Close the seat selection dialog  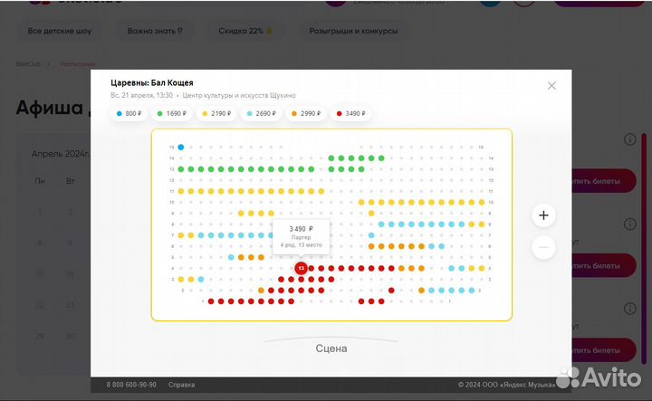pyautogui.click(x=551, y=85)
